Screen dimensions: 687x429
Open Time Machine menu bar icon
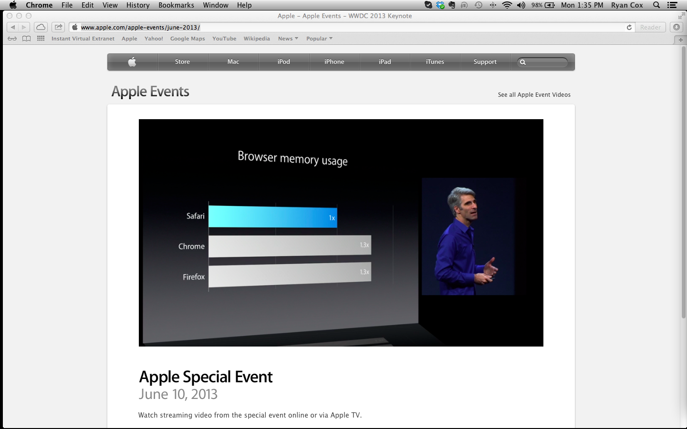[x=478, y=5]
